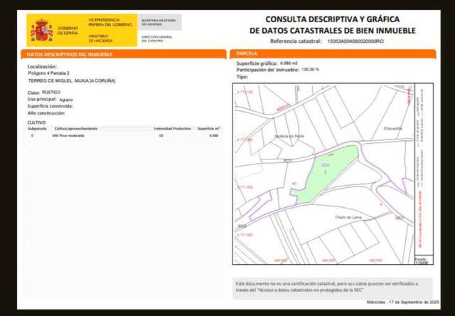Click the Spanish coat of arms emblem
The width and height of the screenshot is (455, 316).
(41, 31)
